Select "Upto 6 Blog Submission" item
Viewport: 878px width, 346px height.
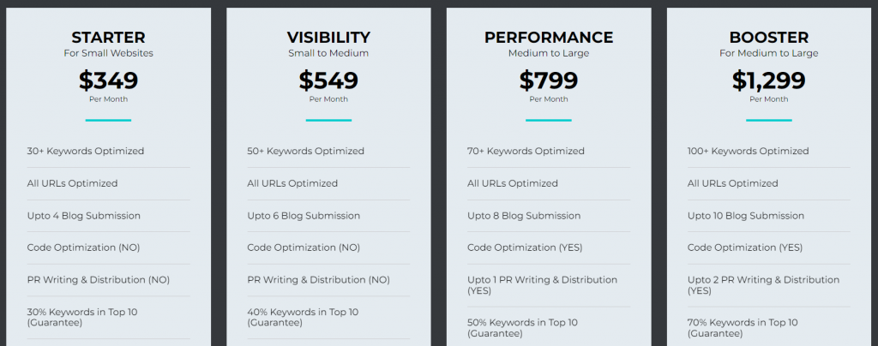pyautogui.click(x=304, y=216)
